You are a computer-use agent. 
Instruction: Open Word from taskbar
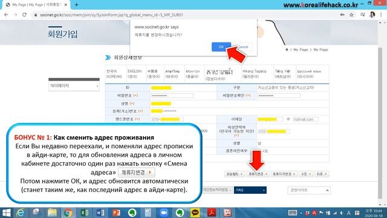point(100,213)
